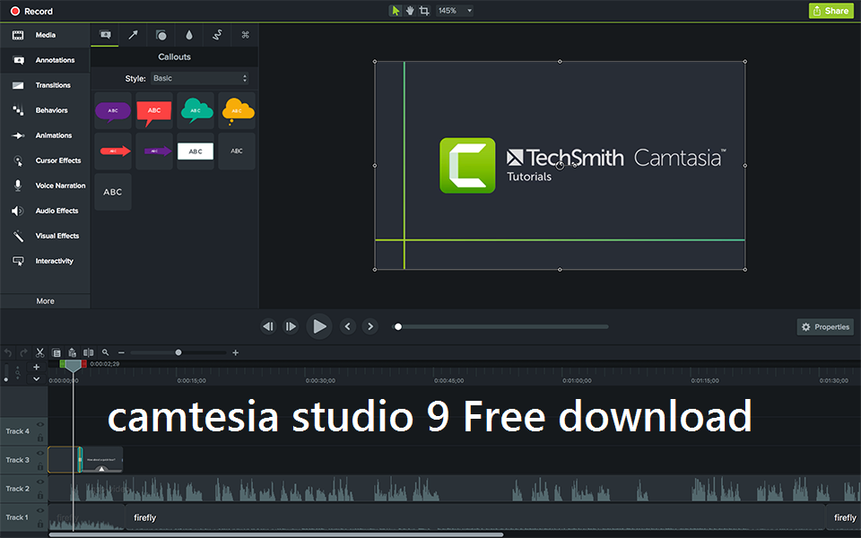861x538 pixels.
Task: Select the Callouts annotation tab icon
Action: point(105,35)
